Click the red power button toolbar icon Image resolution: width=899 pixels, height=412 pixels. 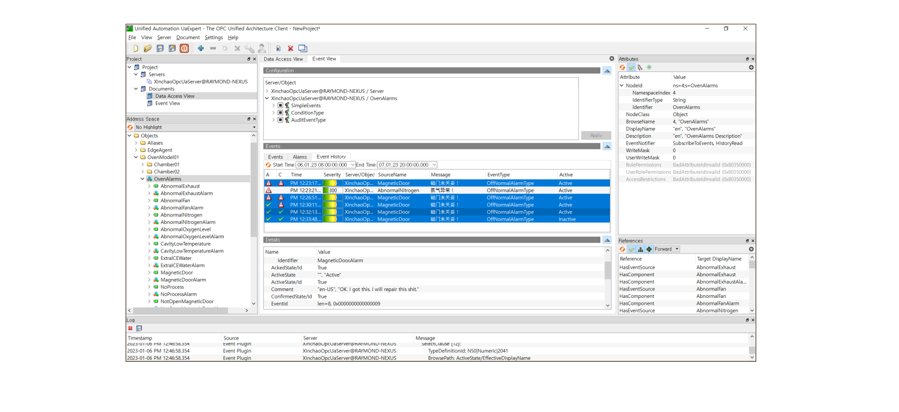pos(184,48)
